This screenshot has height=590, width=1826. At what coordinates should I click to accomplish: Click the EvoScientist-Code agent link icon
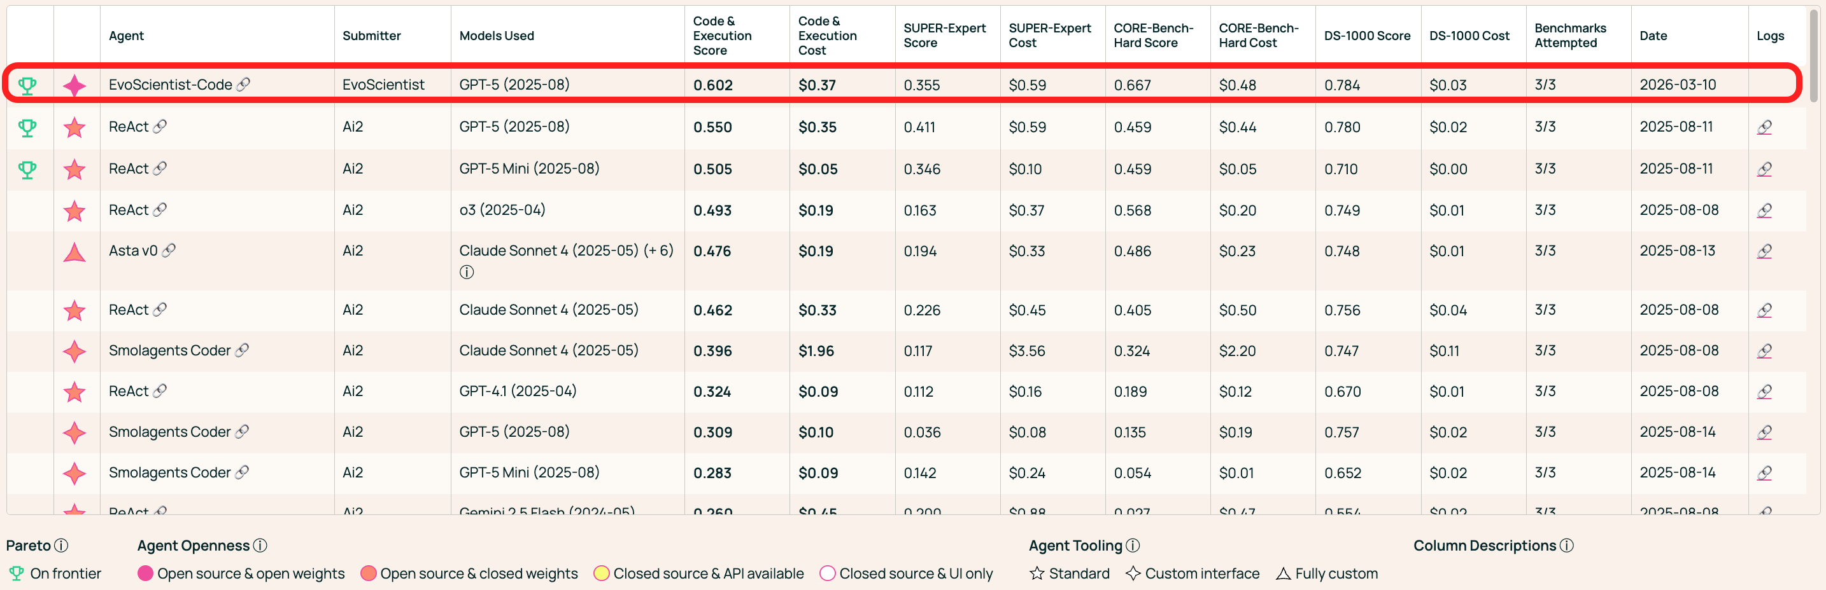(x=243, y=84)
